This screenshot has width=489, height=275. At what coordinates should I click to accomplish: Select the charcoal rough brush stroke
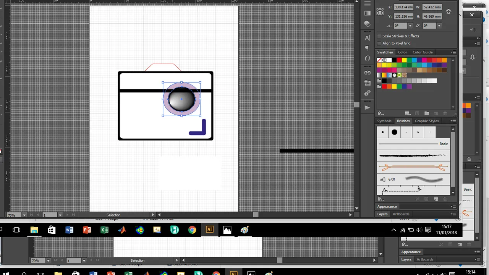point(413,155)
